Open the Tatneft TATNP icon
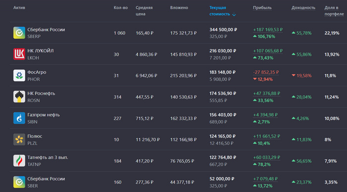 [x=19, y=161]
